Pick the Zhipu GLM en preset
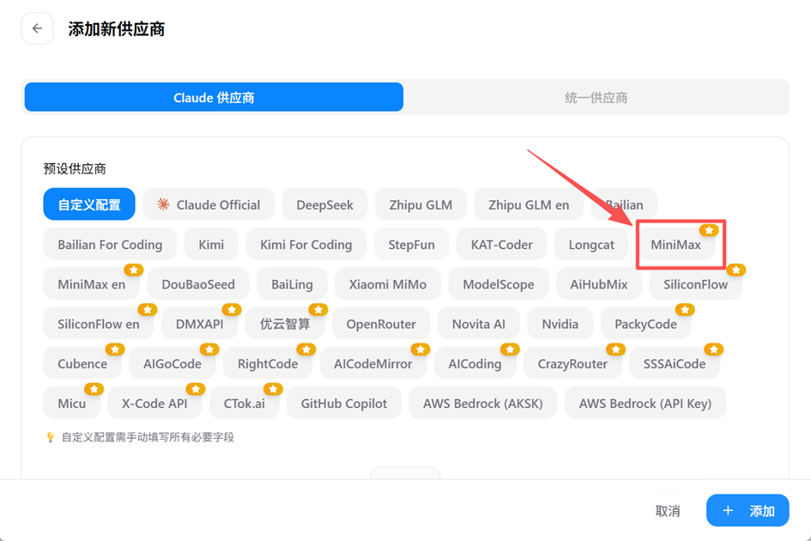The image size is (811, 541). click(x=529, y=204)
